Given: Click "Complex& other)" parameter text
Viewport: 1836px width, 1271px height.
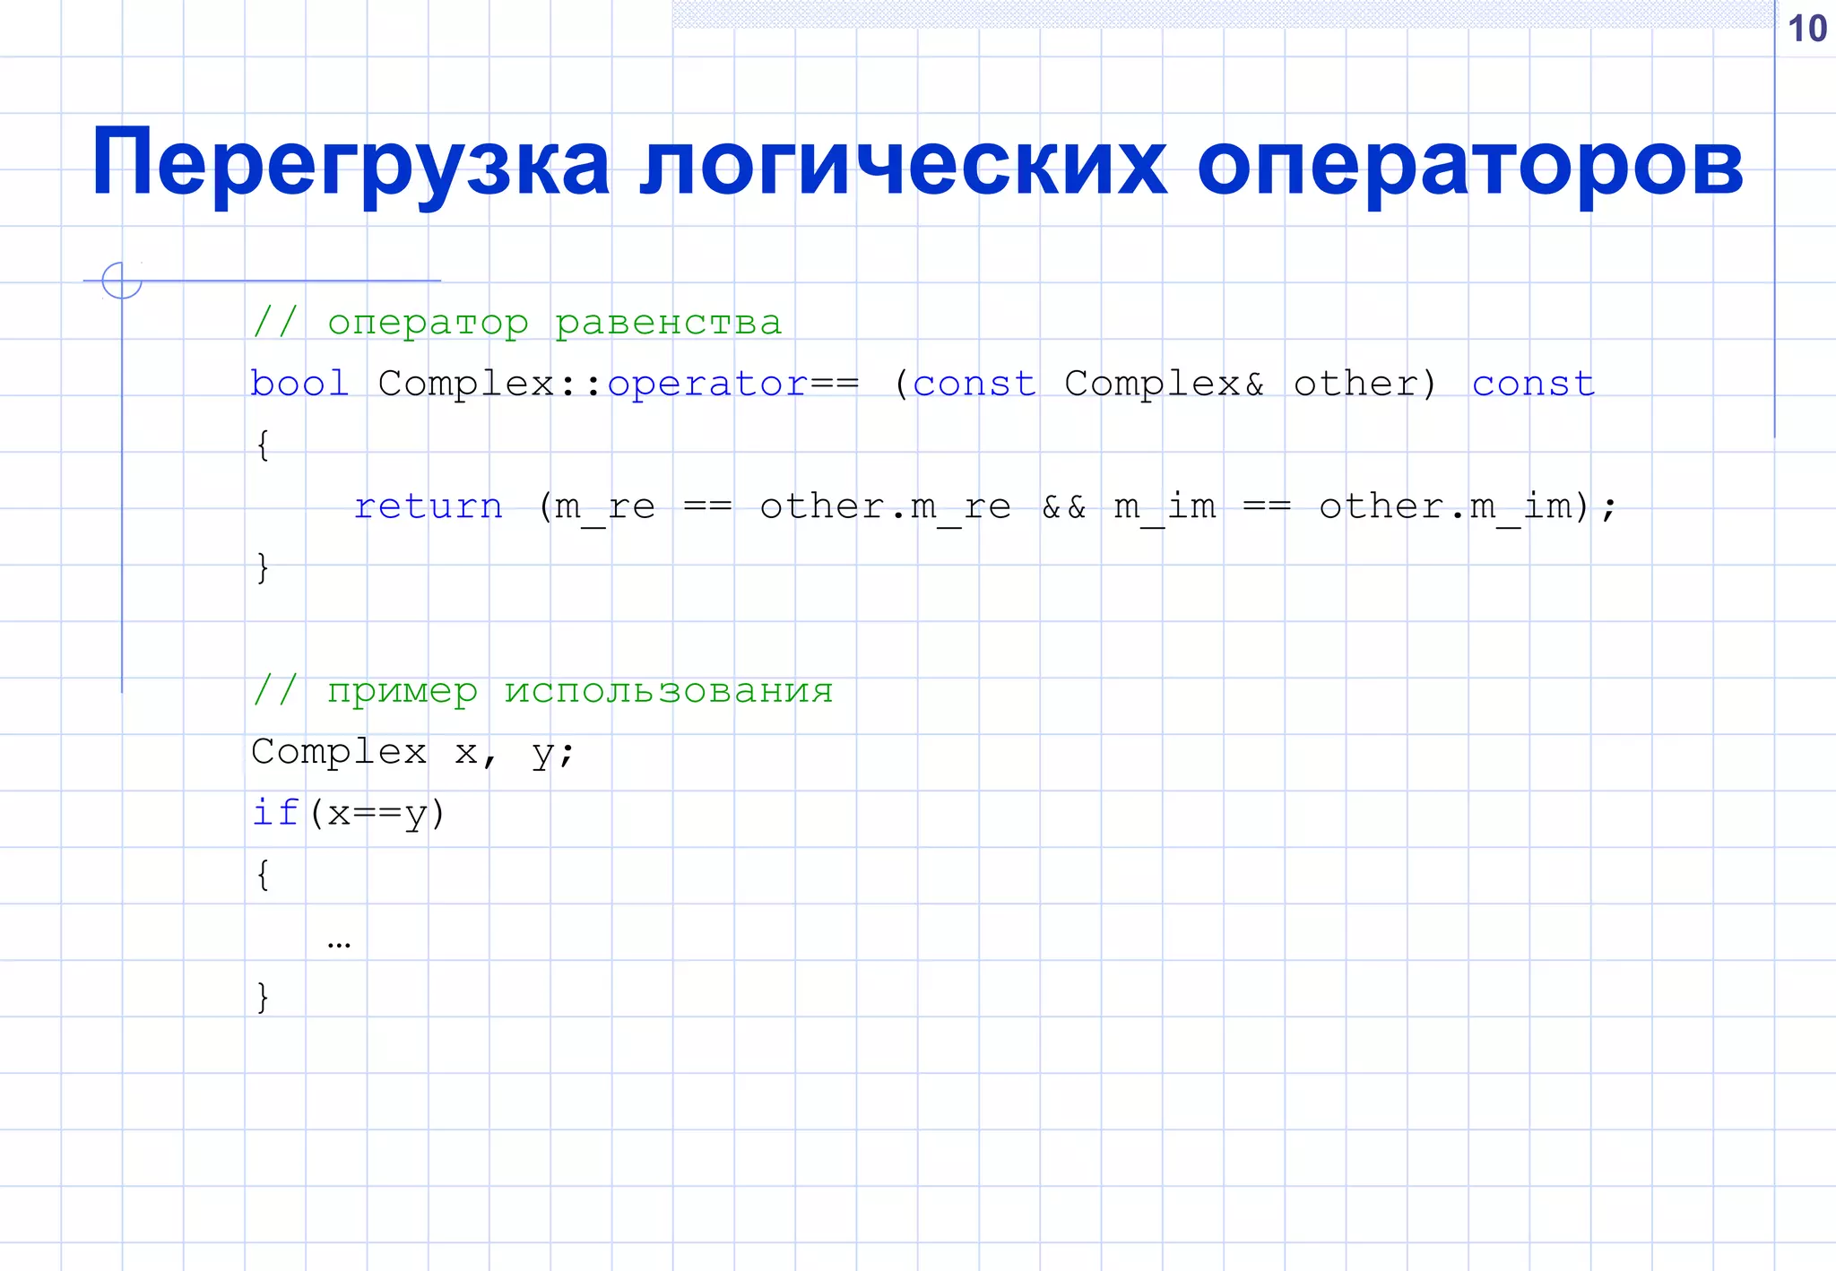Looking at the screenshot, I should 1250,384.
